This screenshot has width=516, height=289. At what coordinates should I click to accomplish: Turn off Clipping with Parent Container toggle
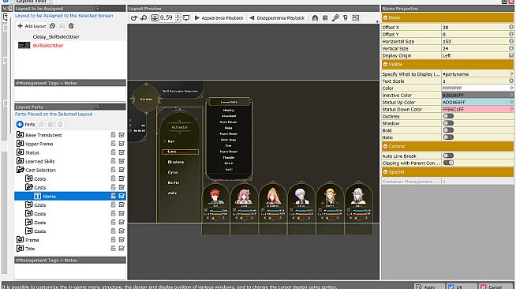point(448,163)
